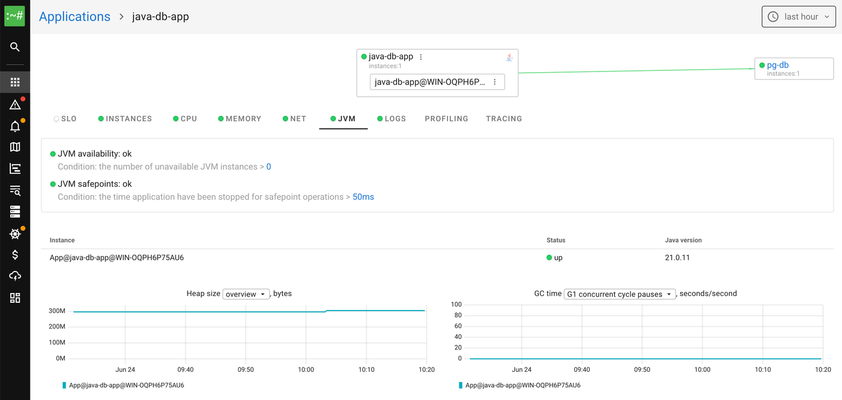
Task: Open the alerts bell icon
Action: coord(15,126)
